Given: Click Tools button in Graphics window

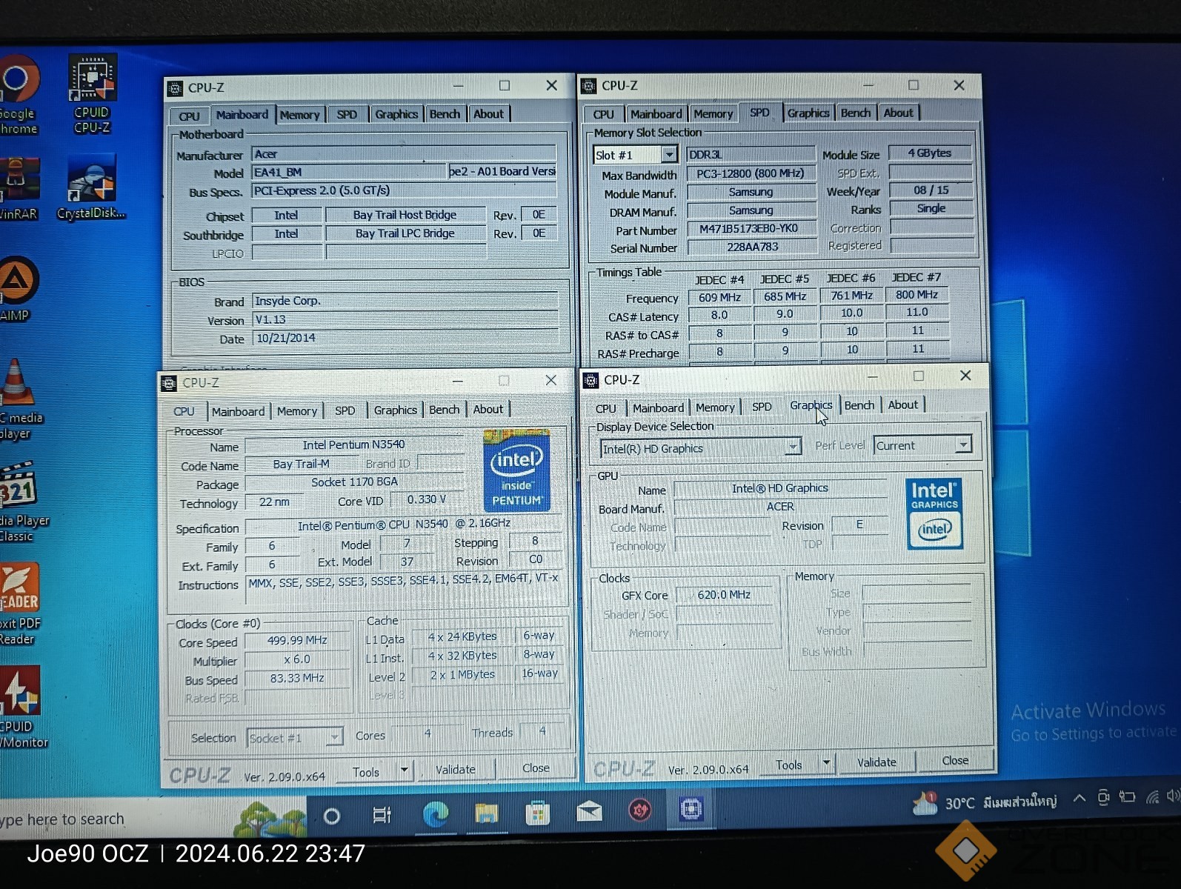Looking at the screenshot, I should (788, 765).
